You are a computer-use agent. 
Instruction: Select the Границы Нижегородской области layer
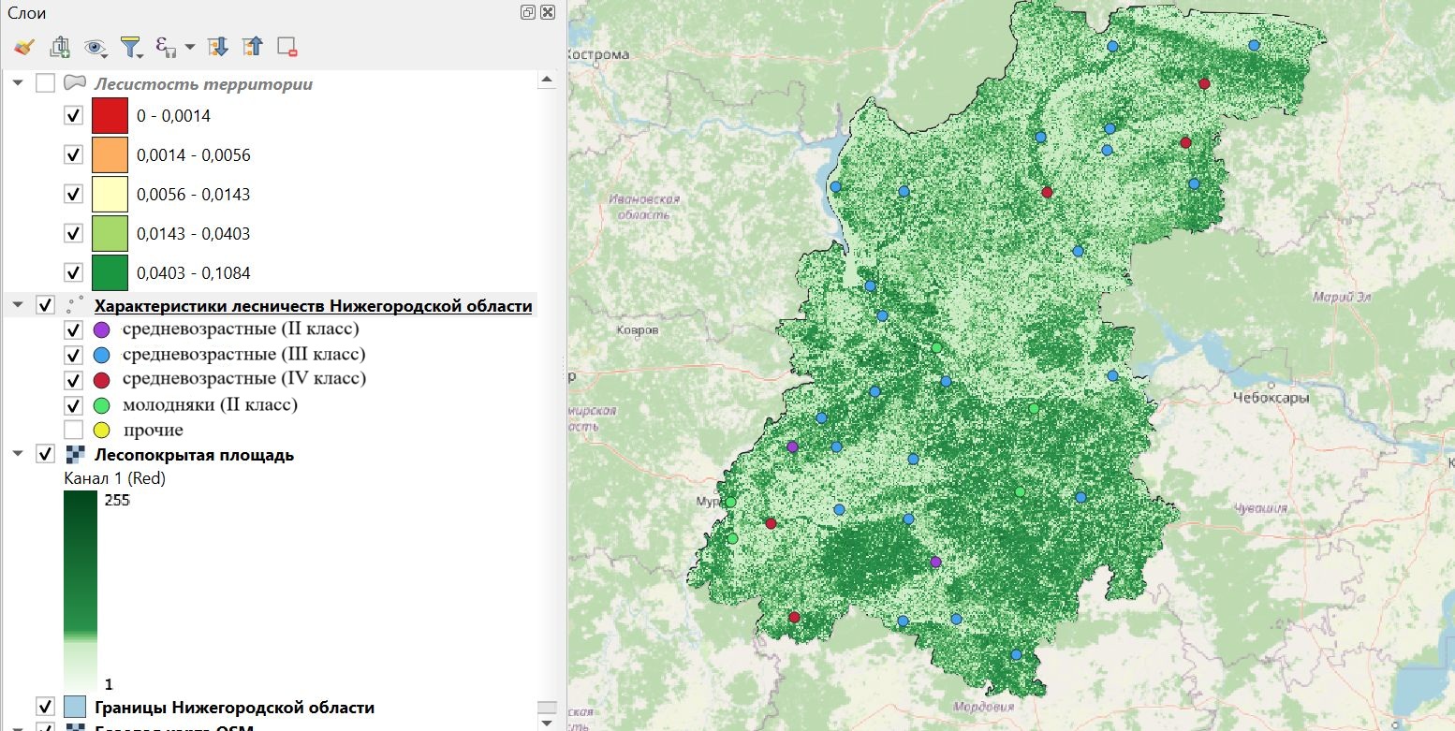tap(234, 708)
